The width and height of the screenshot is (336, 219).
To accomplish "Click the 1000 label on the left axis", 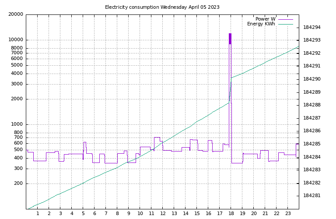I will (x=17, y=124).
